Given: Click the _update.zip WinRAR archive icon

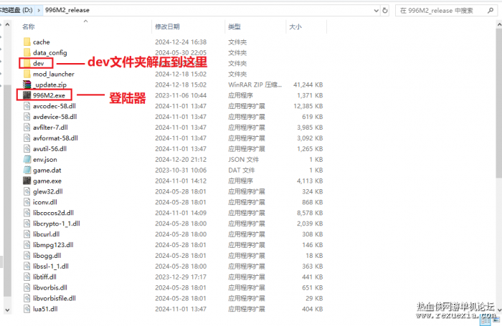Looking at the screenshot, I should tap(27, 85).
